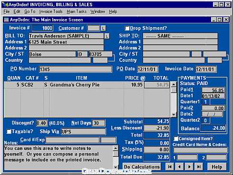Jump to first invoice record button
Image resolution: width=233 pixels, height=175 pixels.
coord(170,167)
